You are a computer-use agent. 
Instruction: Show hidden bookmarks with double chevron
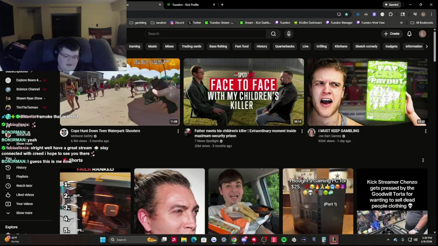pos(401,23)
